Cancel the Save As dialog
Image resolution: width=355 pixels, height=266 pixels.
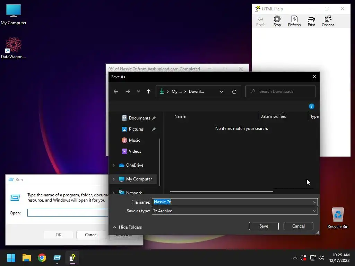[x=298, y=226]
